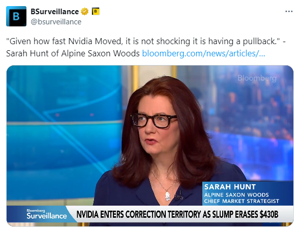
Task: Click the lapel microphone on the guest's blouse
Action: coord(178,196)
